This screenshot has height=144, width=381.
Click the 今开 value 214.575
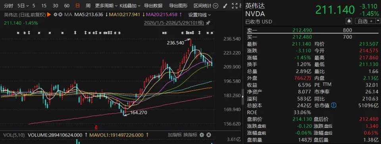[x=369, y=51]
